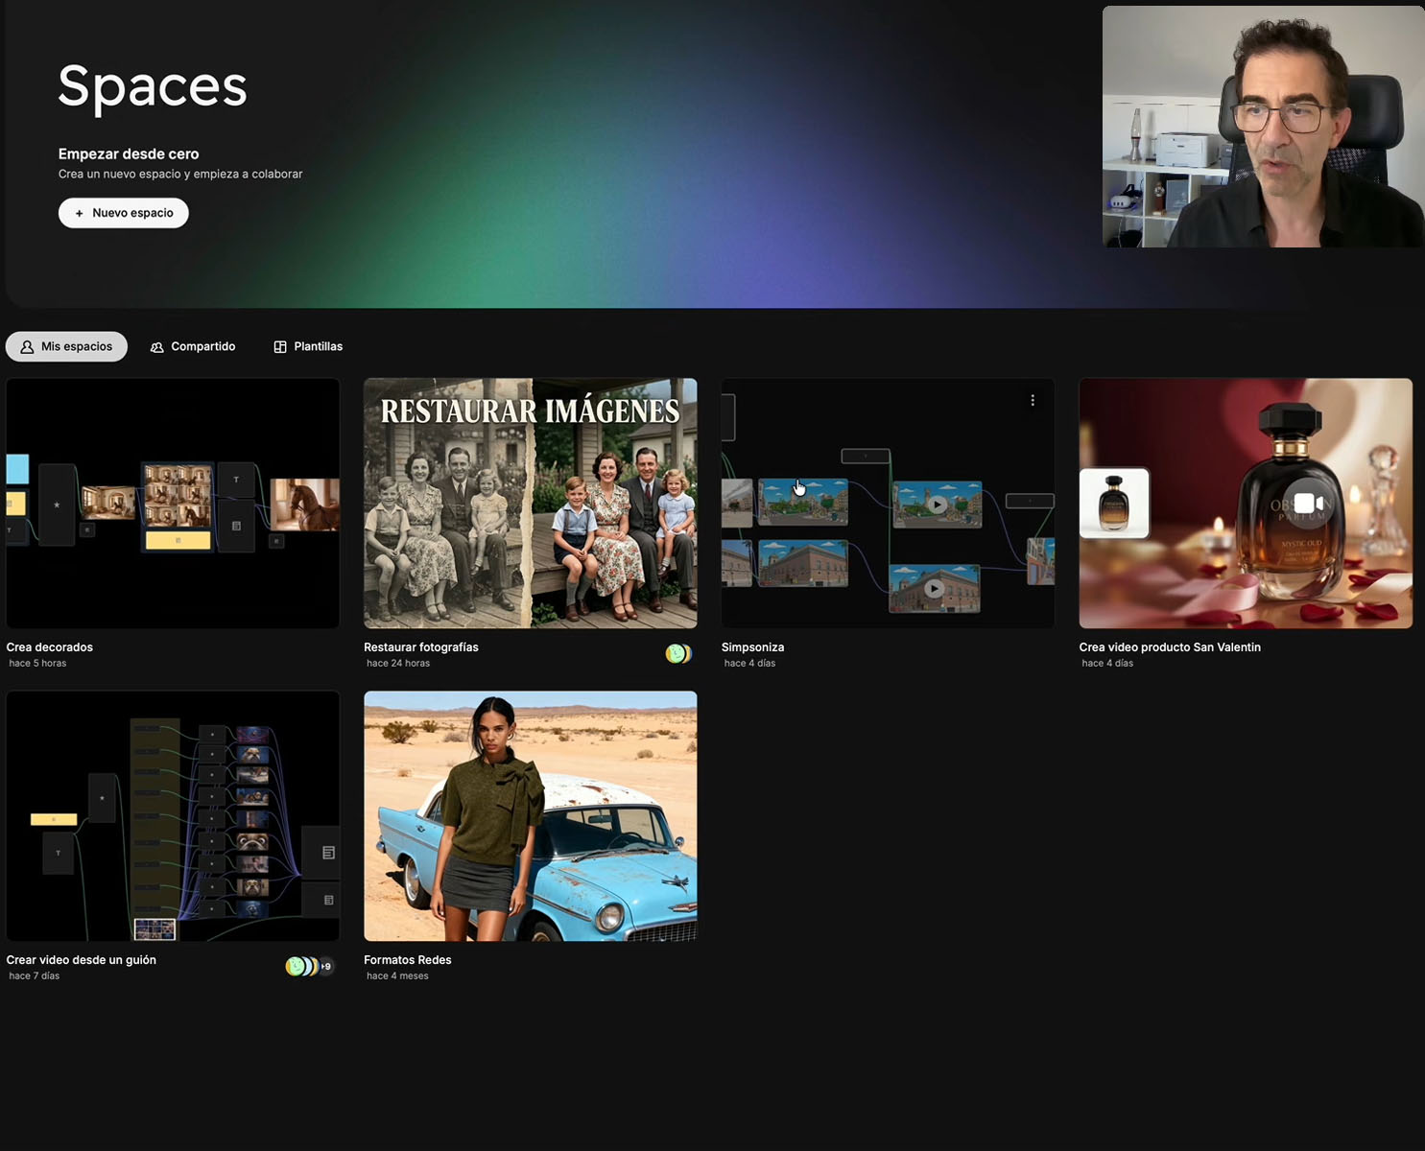Viewport: 1425px width, 1151px height.
Task: Click the video camera icon on perfume thumbnail
Action: click(1308, 504)
